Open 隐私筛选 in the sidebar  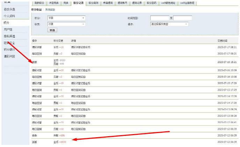(x=9, y=36)
